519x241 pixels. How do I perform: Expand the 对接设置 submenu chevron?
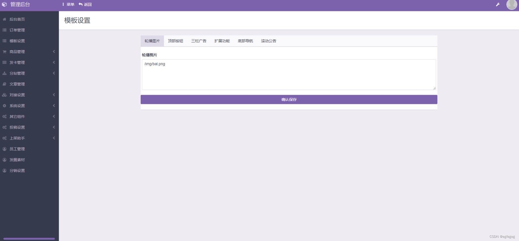click(x=54, y=95)
